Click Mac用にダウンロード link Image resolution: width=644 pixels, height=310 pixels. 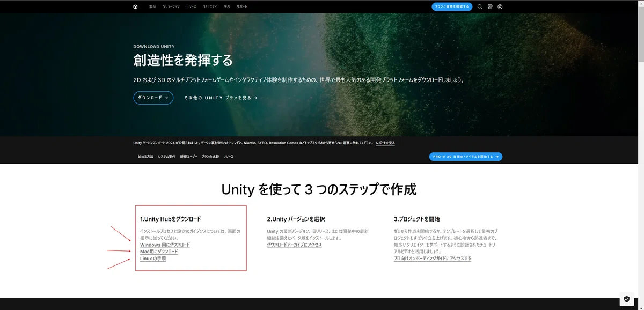(x=159, y=252)
